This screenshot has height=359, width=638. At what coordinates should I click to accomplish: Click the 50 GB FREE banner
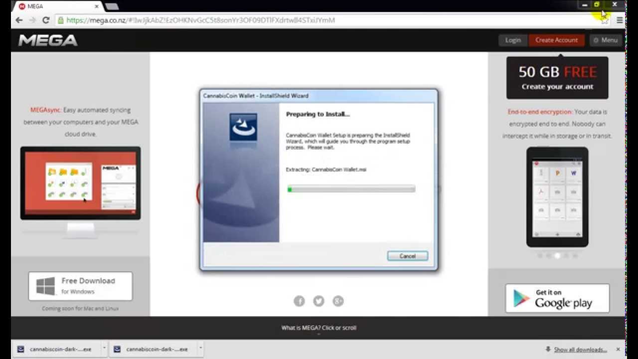[557, 78]
